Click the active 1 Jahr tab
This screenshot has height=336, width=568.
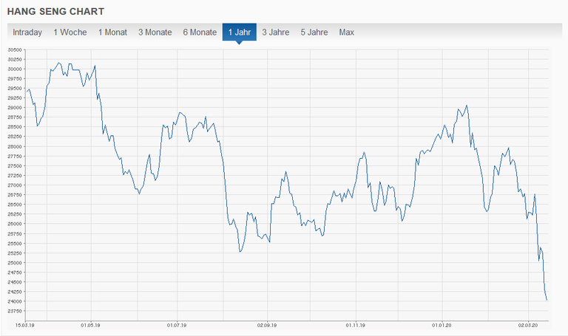(239, 32)
